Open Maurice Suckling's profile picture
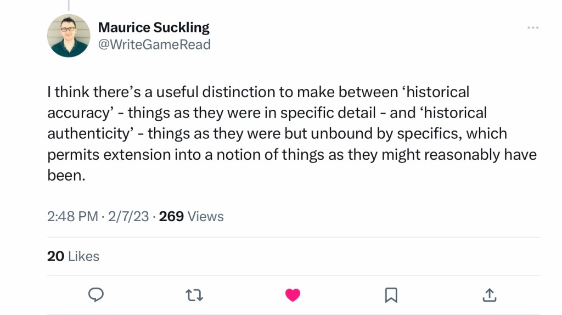 69,36
